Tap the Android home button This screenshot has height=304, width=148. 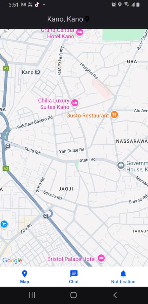73,295
